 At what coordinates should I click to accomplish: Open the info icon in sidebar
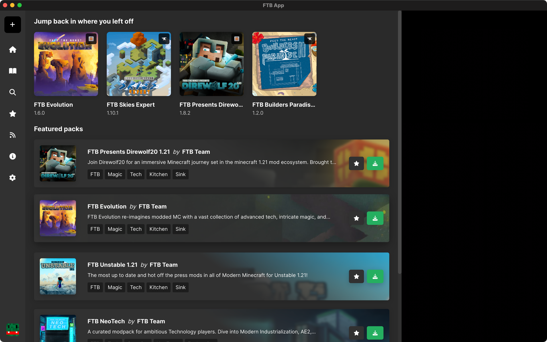pyautogui.click(x=13, y=156)
